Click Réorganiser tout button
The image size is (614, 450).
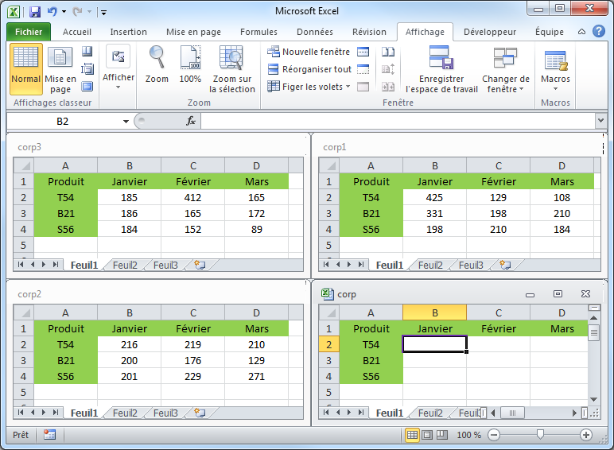[309, 69]
